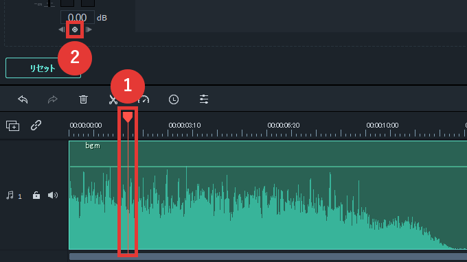Toggle lock on audio track 1
467x262 pixels.
pyautogui.click(x=36, y=195)
